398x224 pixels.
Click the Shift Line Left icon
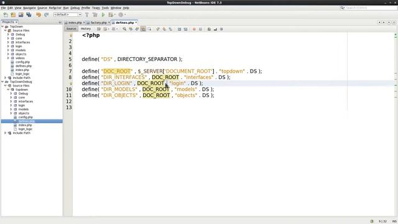[x=179, y=29]
